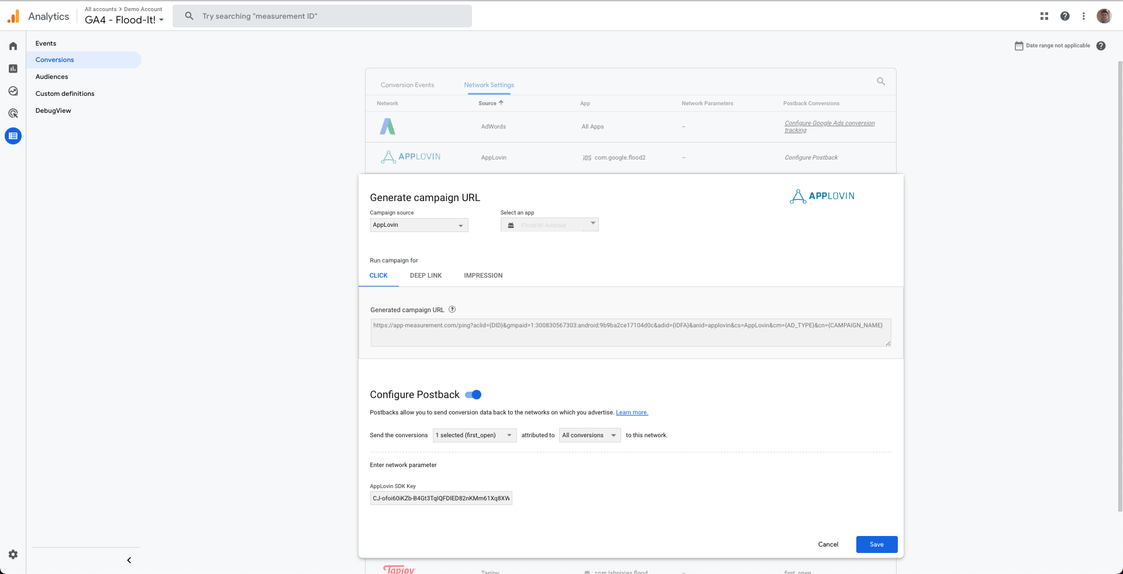Screen dimensions: 1123x574
Task: Click the Source column sort arrow
Action: click(x=501, y=103)
